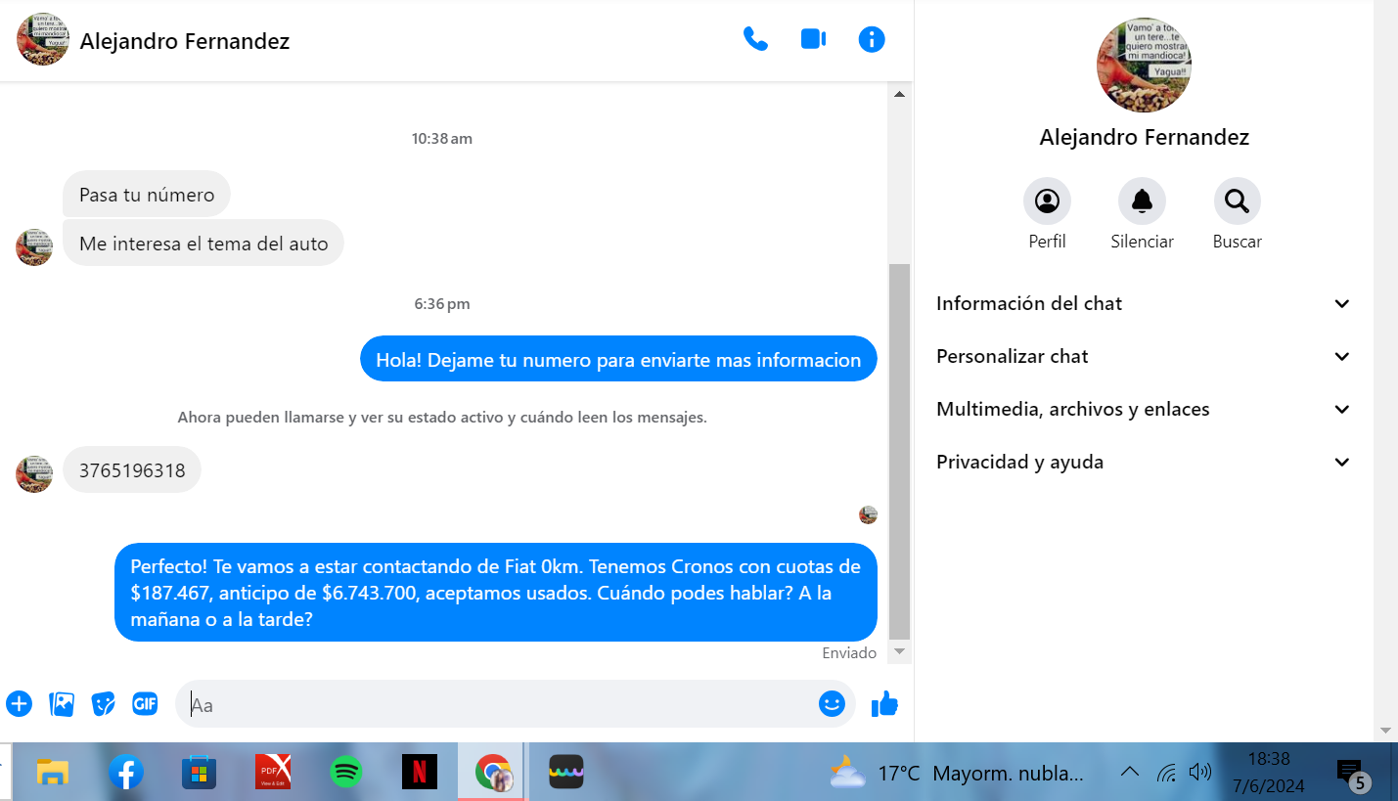Start a voice call with Alejandro
1398x801 pixels.
(x=755, y=39)
